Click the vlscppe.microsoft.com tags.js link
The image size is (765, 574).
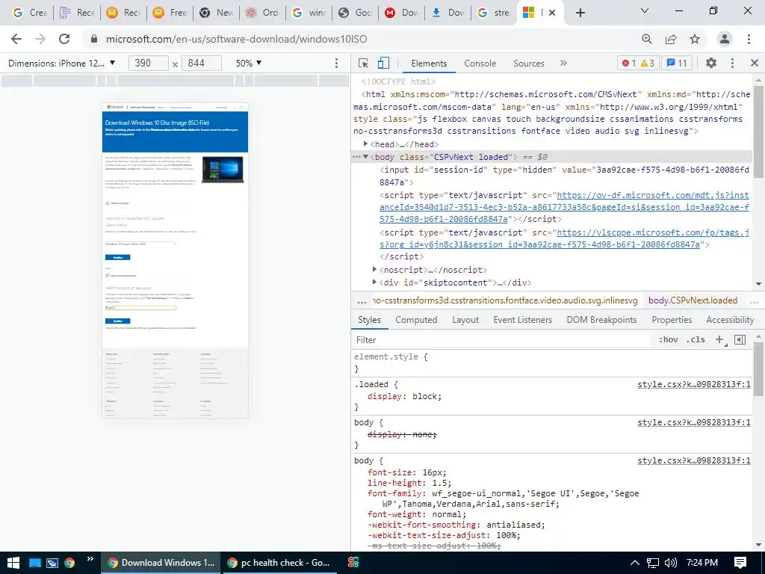(x=564, y=238)
